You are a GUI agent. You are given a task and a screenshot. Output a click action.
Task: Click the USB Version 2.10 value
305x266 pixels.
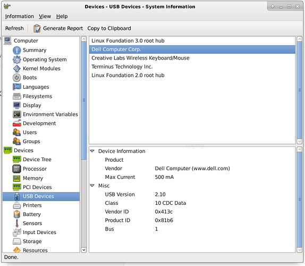tap(160, 194)
